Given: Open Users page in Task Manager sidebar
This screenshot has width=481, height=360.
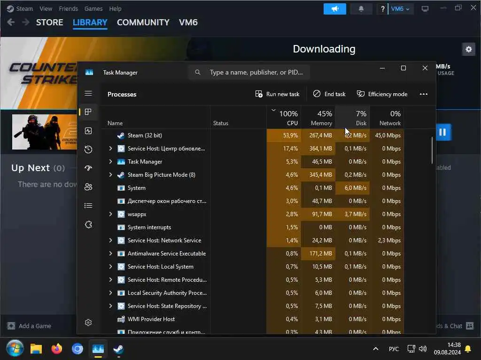Looking at the screenshot, I should 88,187.
